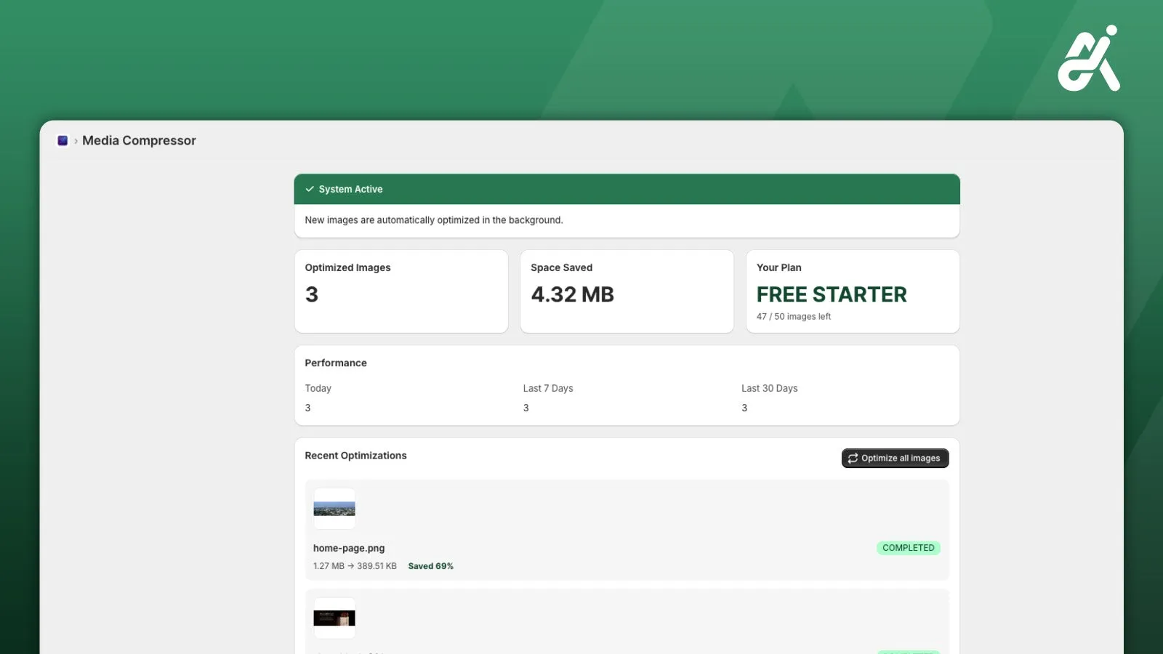Click the COMPLETED badge for home-page.png

point(909,548)
